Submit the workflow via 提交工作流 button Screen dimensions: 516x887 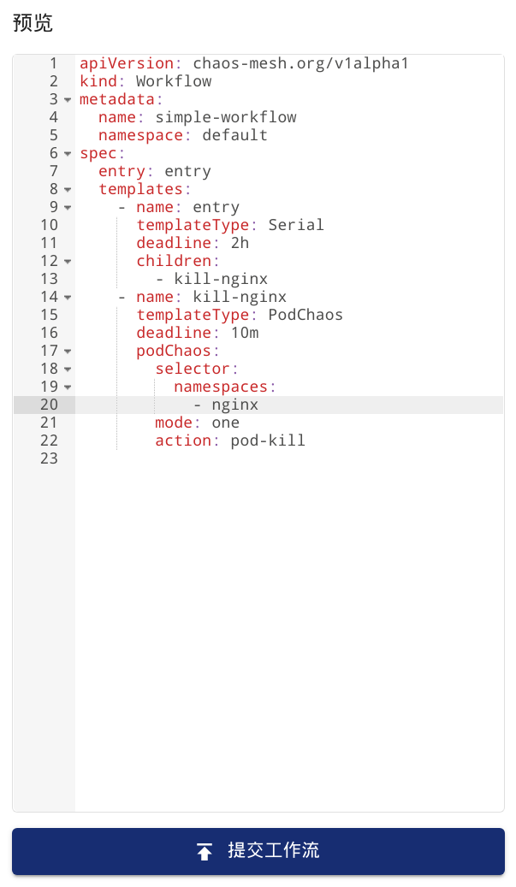click(258, 851)
